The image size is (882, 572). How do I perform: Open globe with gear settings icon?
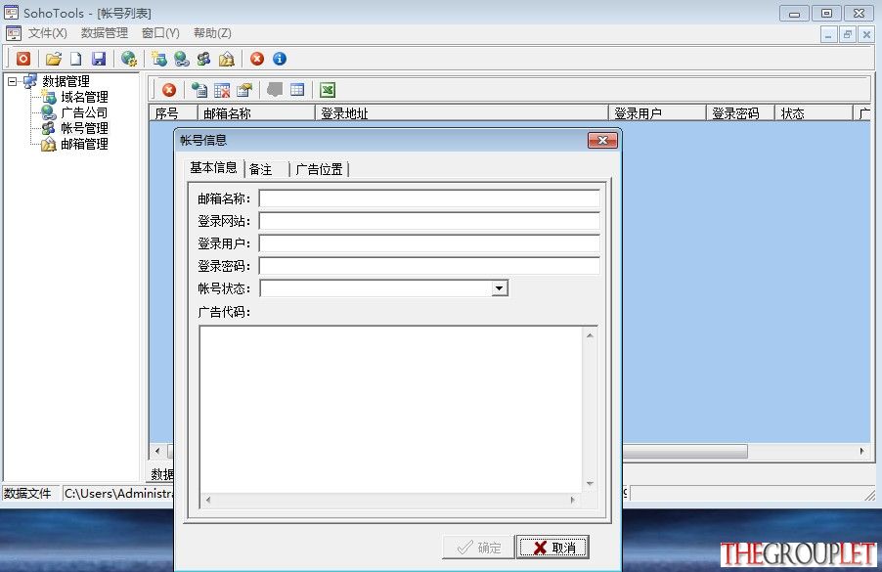129,59
